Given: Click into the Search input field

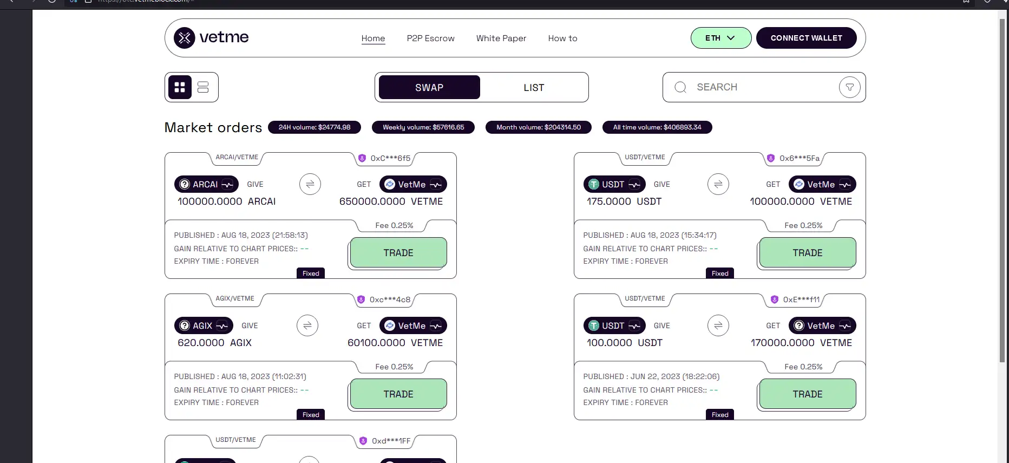Looking at the screenshot, I should click(758, 87).
